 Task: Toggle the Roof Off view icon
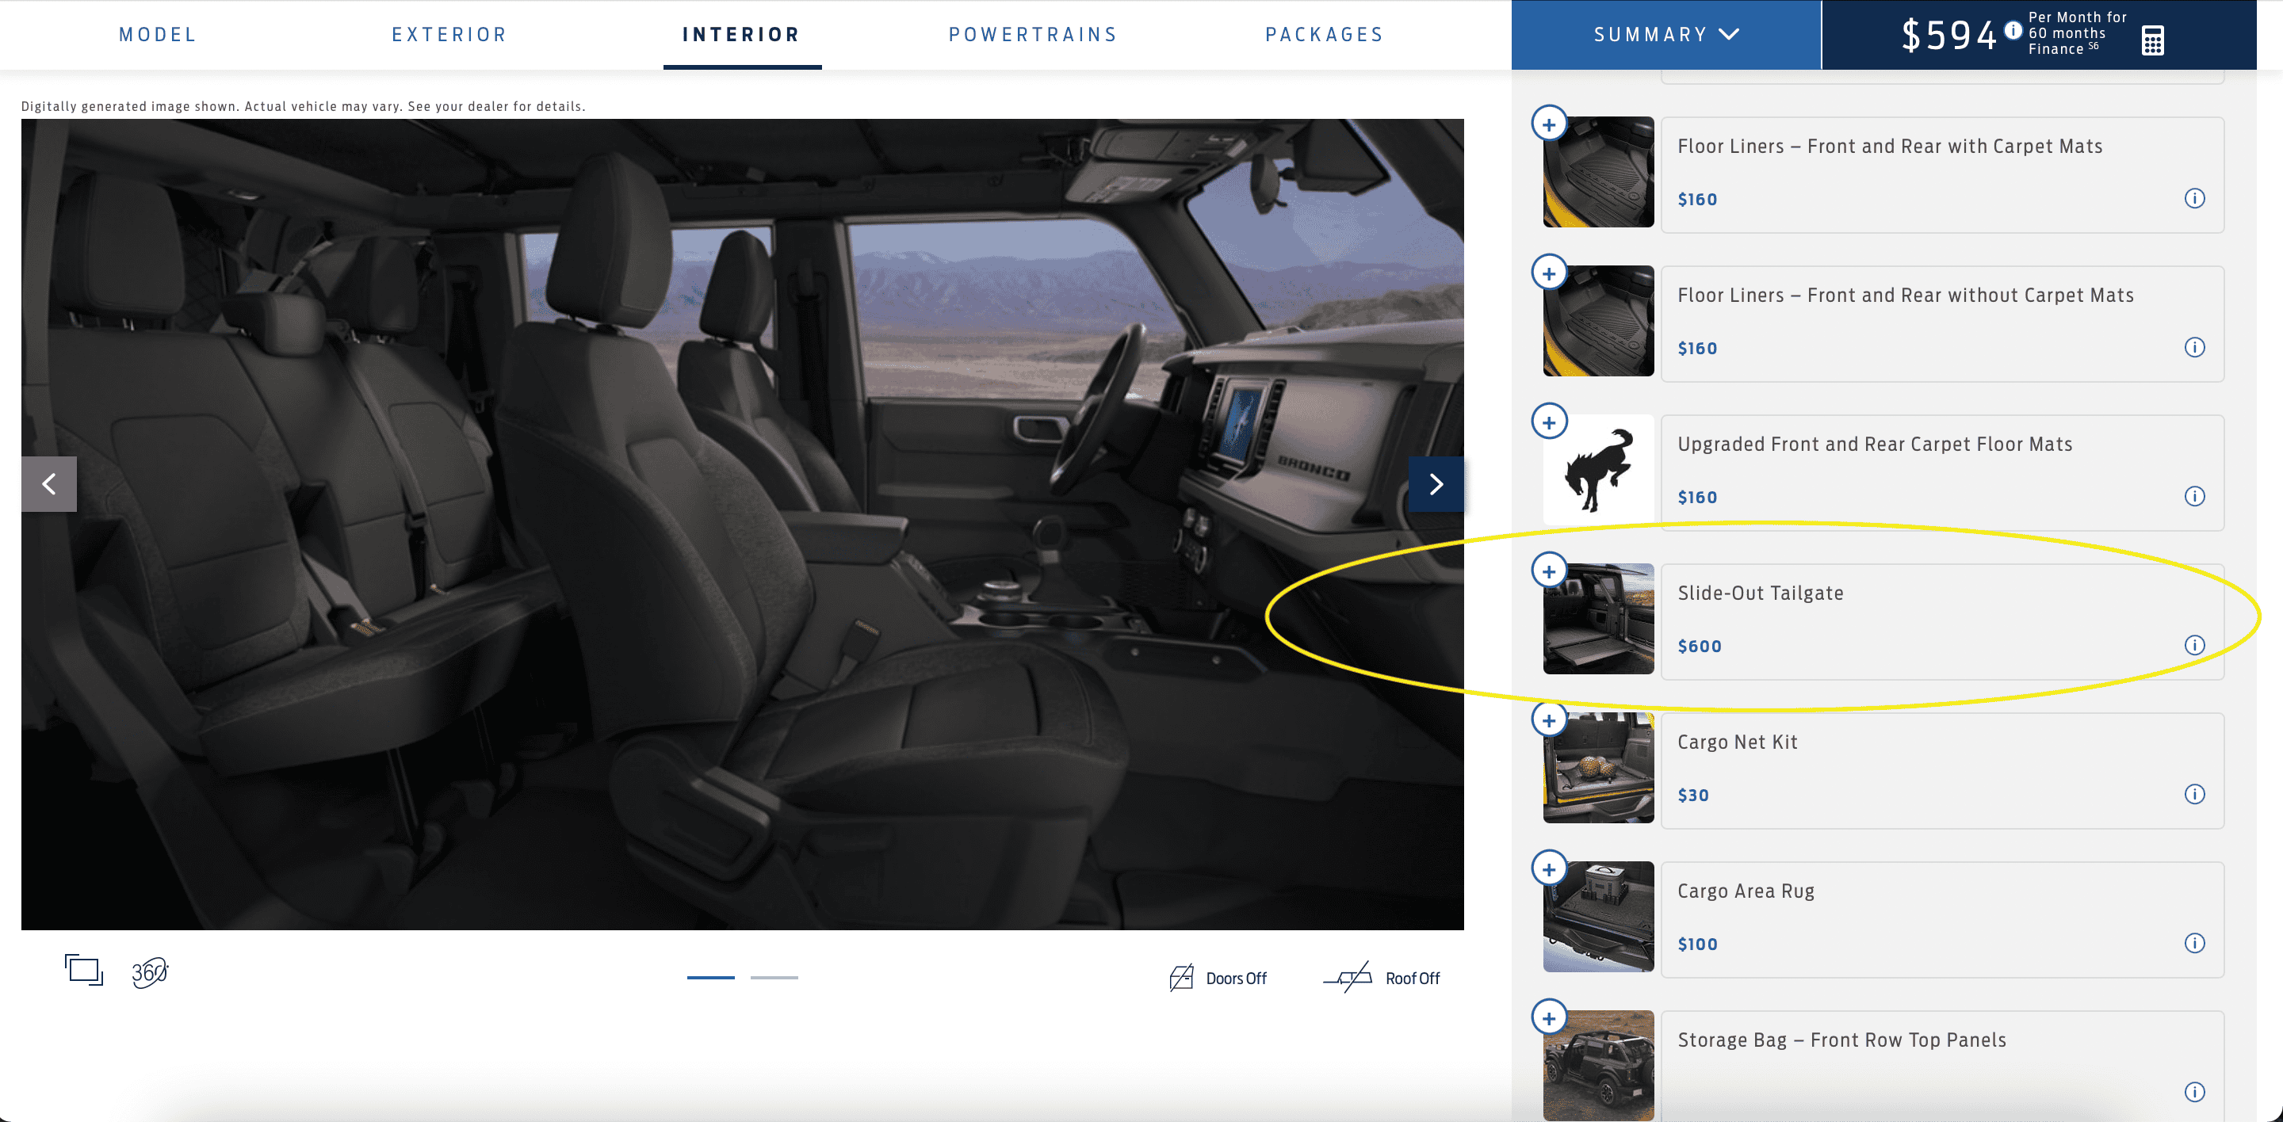(1350, 976)
